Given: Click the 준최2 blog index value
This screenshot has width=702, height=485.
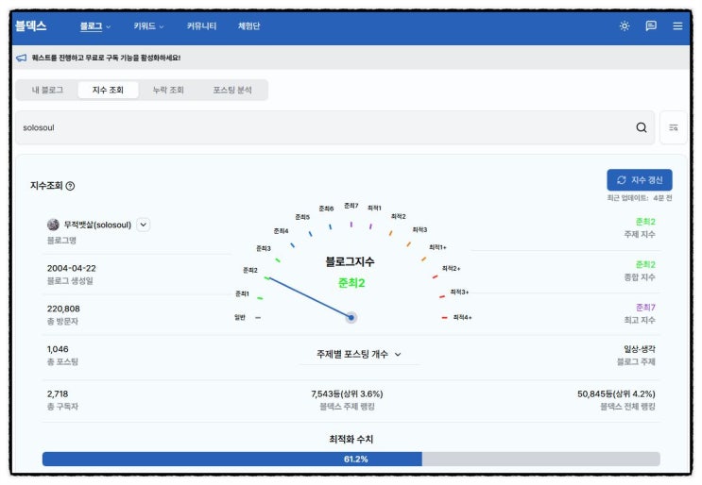Looking at the screenshot, I should pyautogui.click(x=351, y=283).
